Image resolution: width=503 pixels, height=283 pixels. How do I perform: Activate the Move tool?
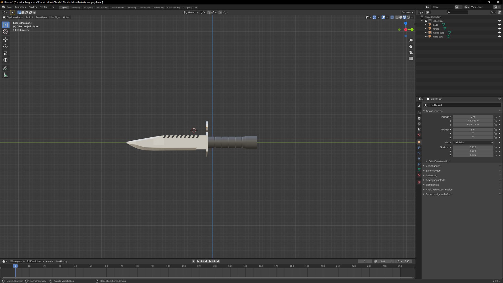pyautogui.click(x=6, y=40)
